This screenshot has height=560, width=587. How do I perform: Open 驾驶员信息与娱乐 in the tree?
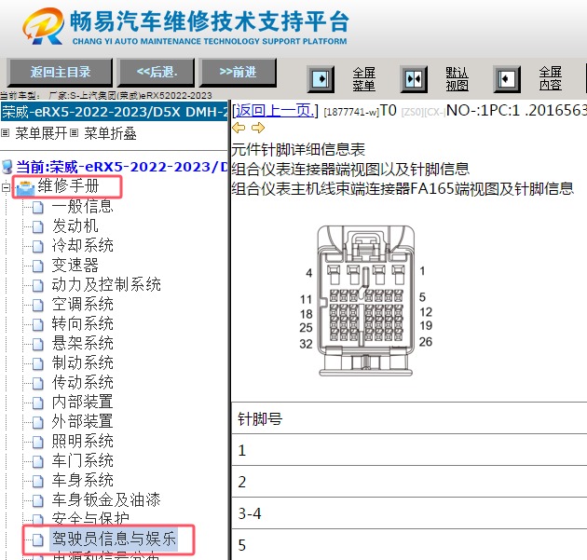114,540
